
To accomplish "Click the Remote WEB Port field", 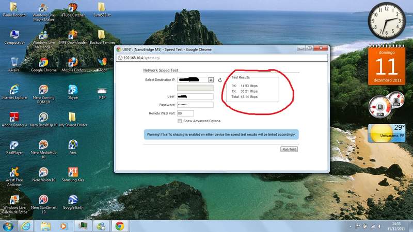I will pos(185,113).
